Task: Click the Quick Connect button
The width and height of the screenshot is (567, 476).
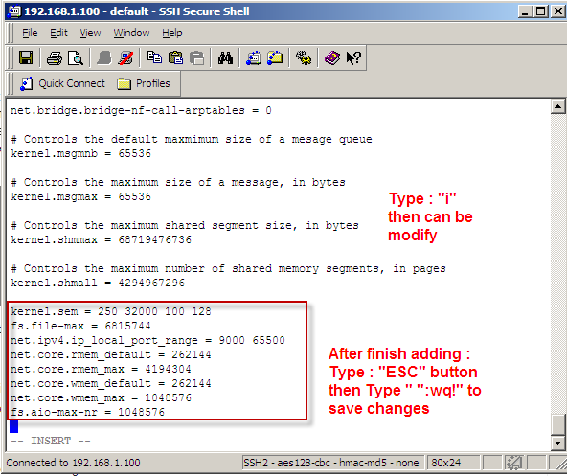Action: [62, 83]
